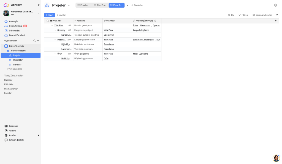Expand the Ayarlar settings submenu
The height and width of the screenshot is (164, 282).
tap(38, 135)
